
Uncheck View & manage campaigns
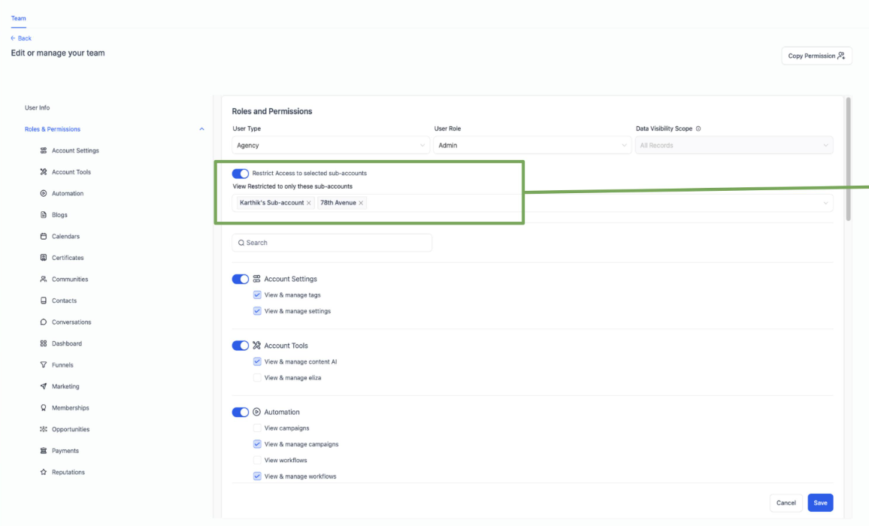click(x=257, y=444)
